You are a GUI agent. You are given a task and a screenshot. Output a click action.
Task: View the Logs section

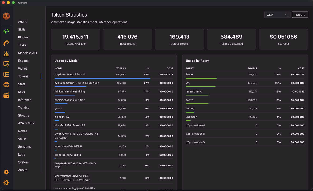(21, 154)
